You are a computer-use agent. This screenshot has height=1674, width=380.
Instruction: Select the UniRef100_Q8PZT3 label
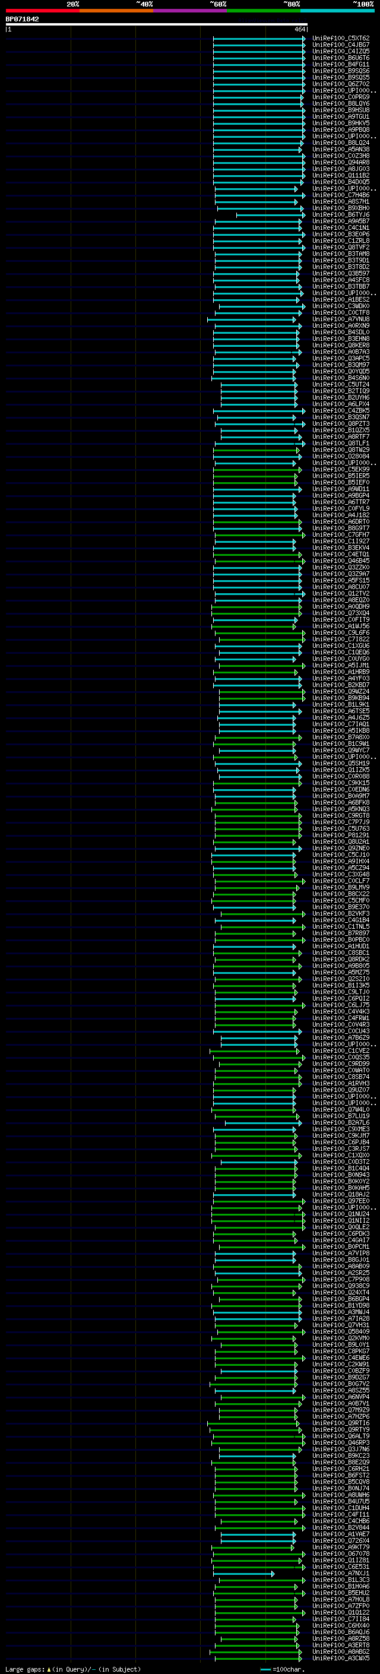(340, 424)
